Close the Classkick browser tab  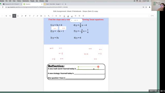[x=42, y=4]
